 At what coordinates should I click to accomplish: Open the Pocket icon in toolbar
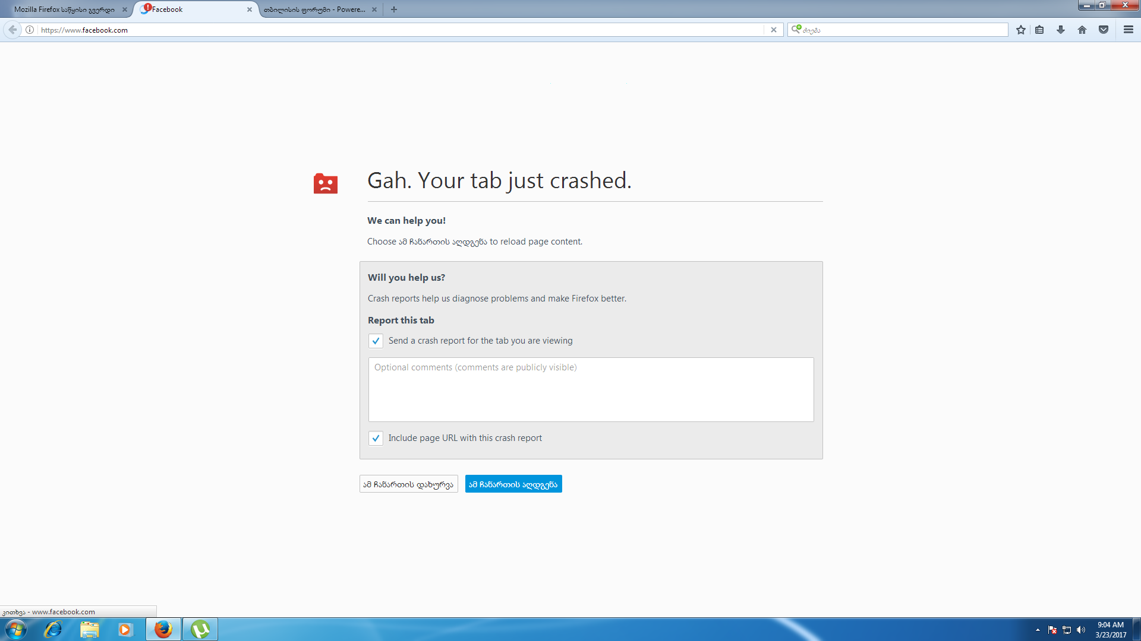(1104, 30)
